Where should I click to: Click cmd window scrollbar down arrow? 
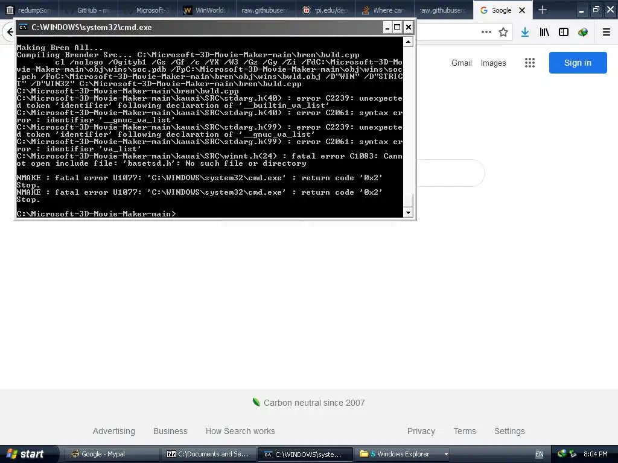pyautogui.click(x=408, y=213)
